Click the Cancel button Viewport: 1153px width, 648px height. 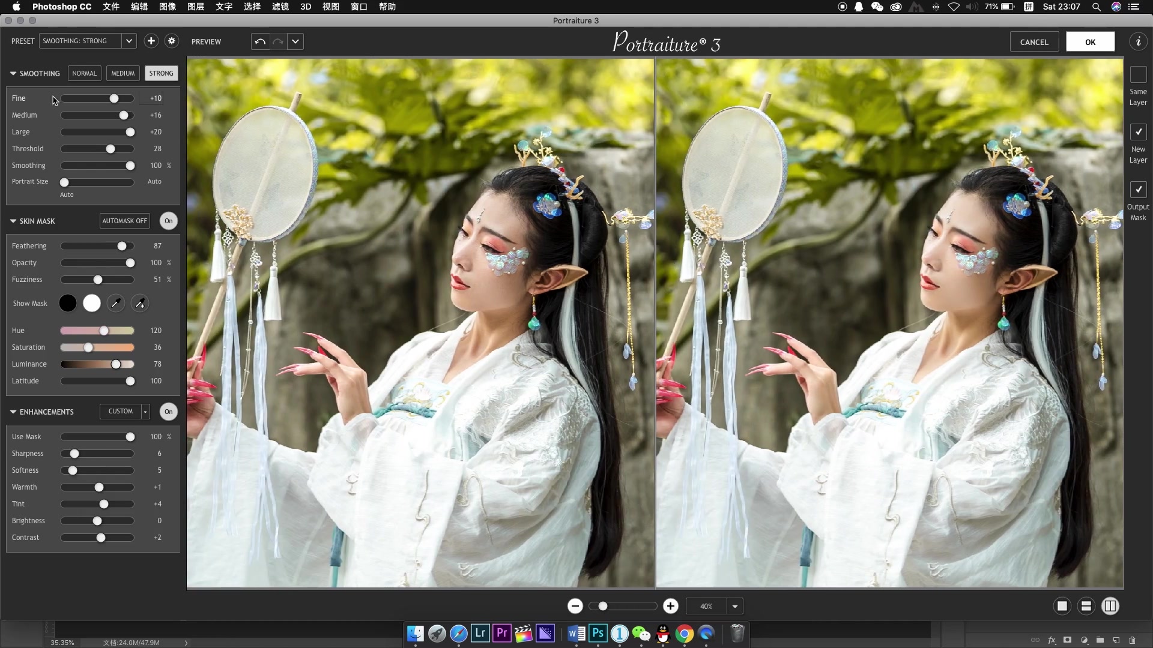click(x=1033, y=42)
